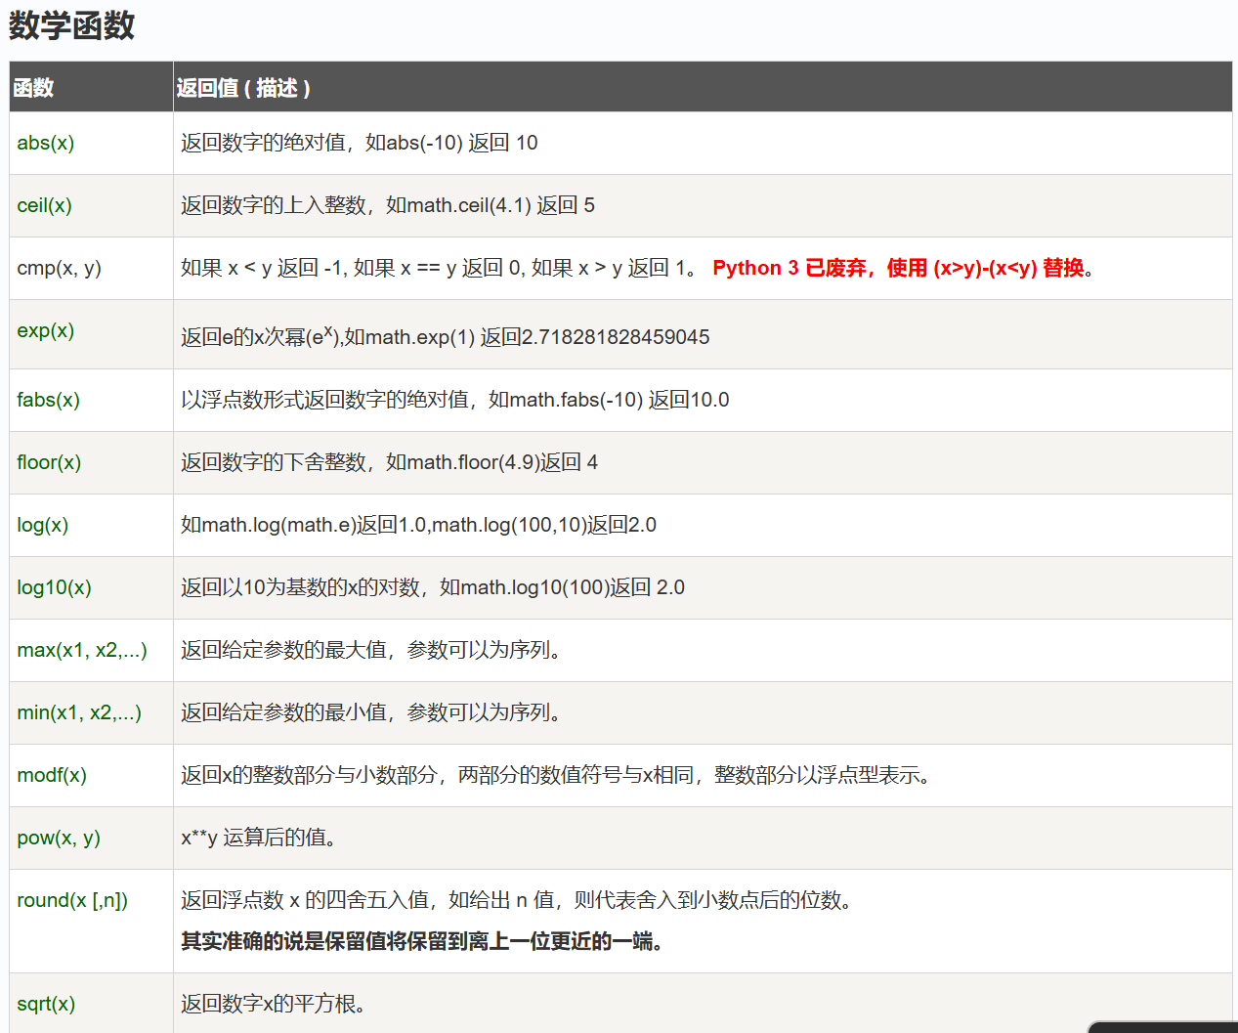Open the round(x [,n]) function link
Image resolution: width=1238 pixels, height=1033 pixels.
click(71, 900)
